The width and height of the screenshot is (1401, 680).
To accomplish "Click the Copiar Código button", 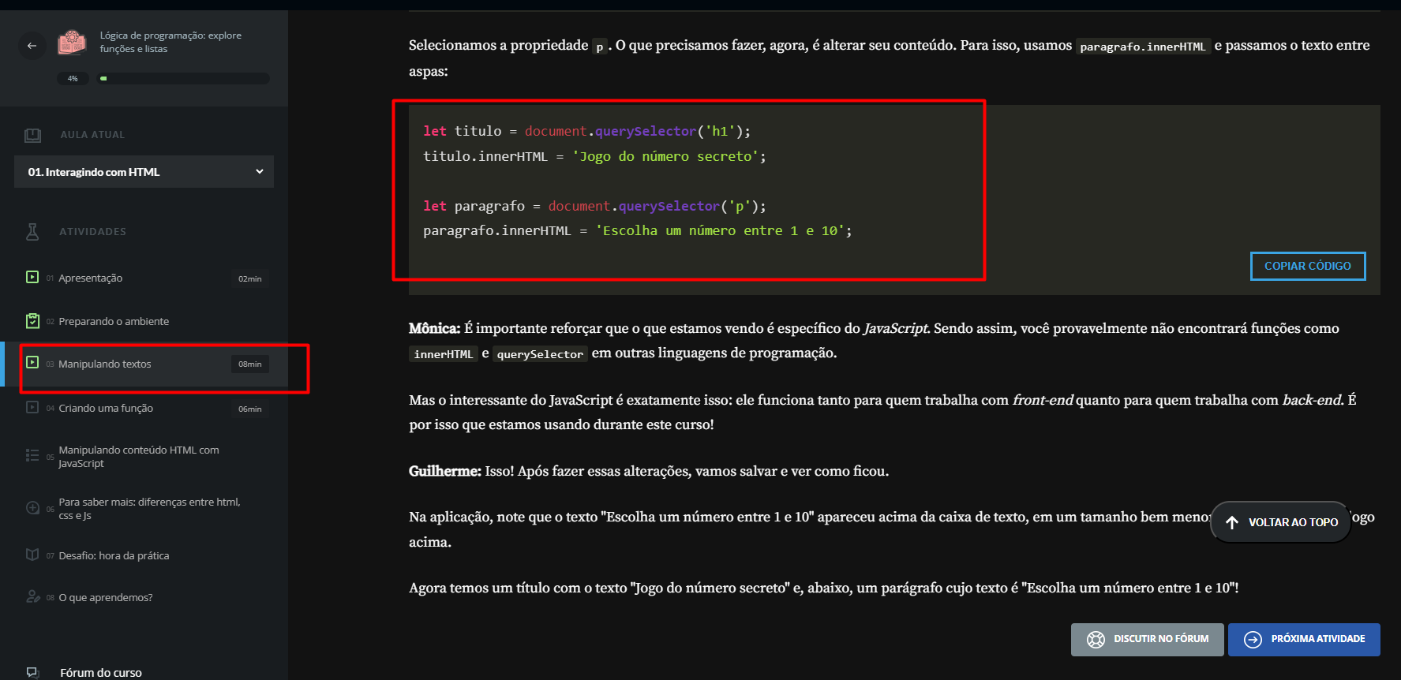I will [1308, 266].
